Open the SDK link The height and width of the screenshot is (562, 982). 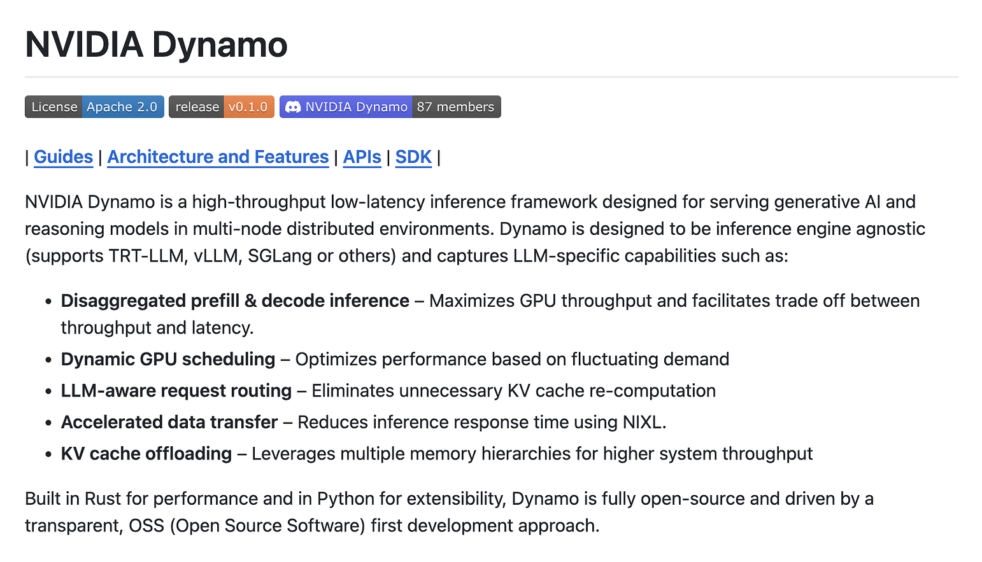(413, 157)
